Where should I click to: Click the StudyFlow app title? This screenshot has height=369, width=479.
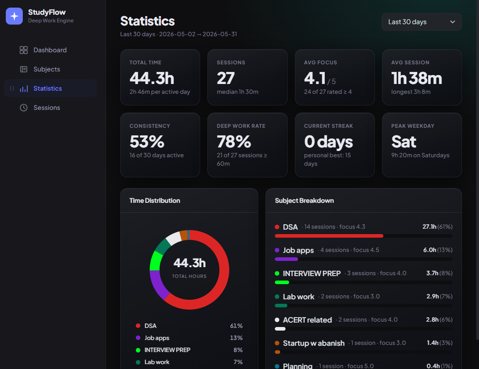pyautogui.click(x=47, y=12)
